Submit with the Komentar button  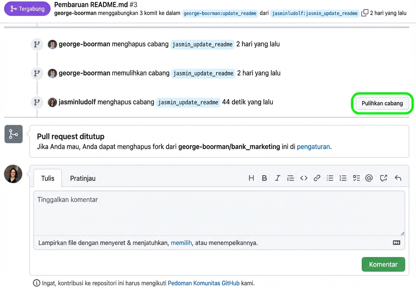click(383, 264)
